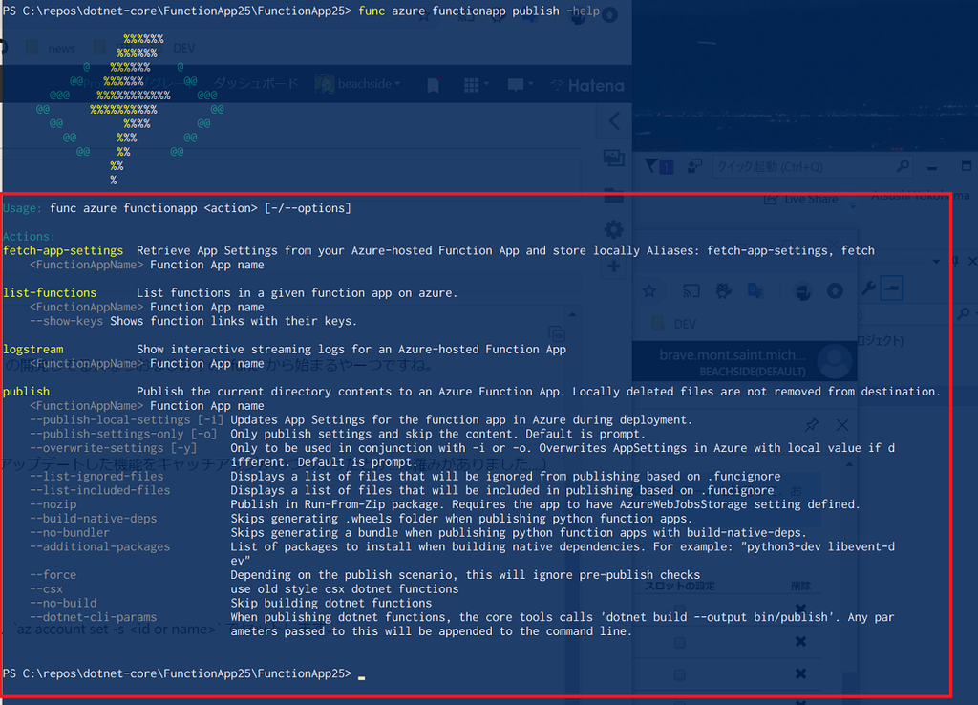Click '--overwrite-settings [-y]' option
The height and width of the screenshot is (705, 978).
point(113,448)
